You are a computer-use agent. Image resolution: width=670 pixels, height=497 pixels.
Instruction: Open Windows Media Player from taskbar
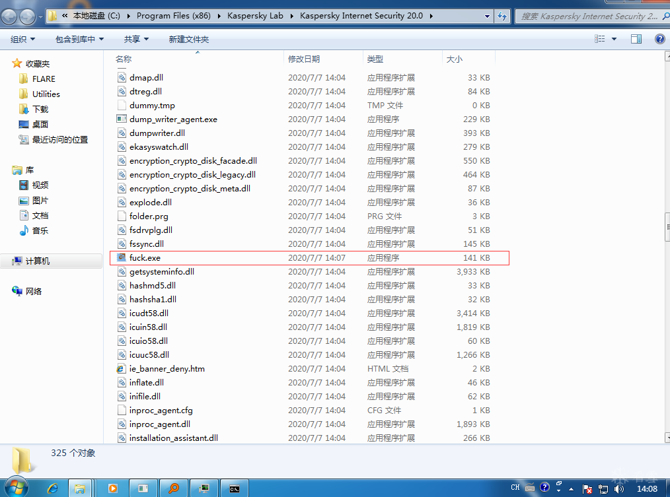[x=112, y=488]
